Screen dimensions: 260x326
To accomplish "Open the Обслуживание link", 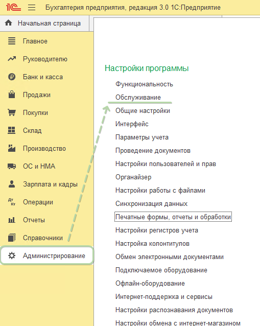I will pos(138,97).
